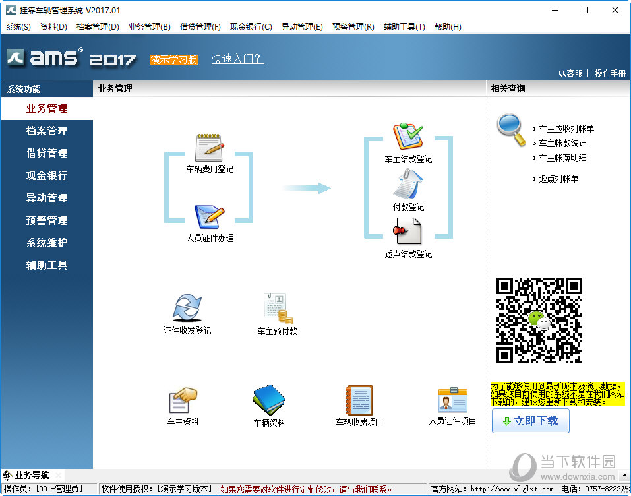Viewport: 631px width, 496px height.
Task: Click the app icon in title bar
Action: 11,10
